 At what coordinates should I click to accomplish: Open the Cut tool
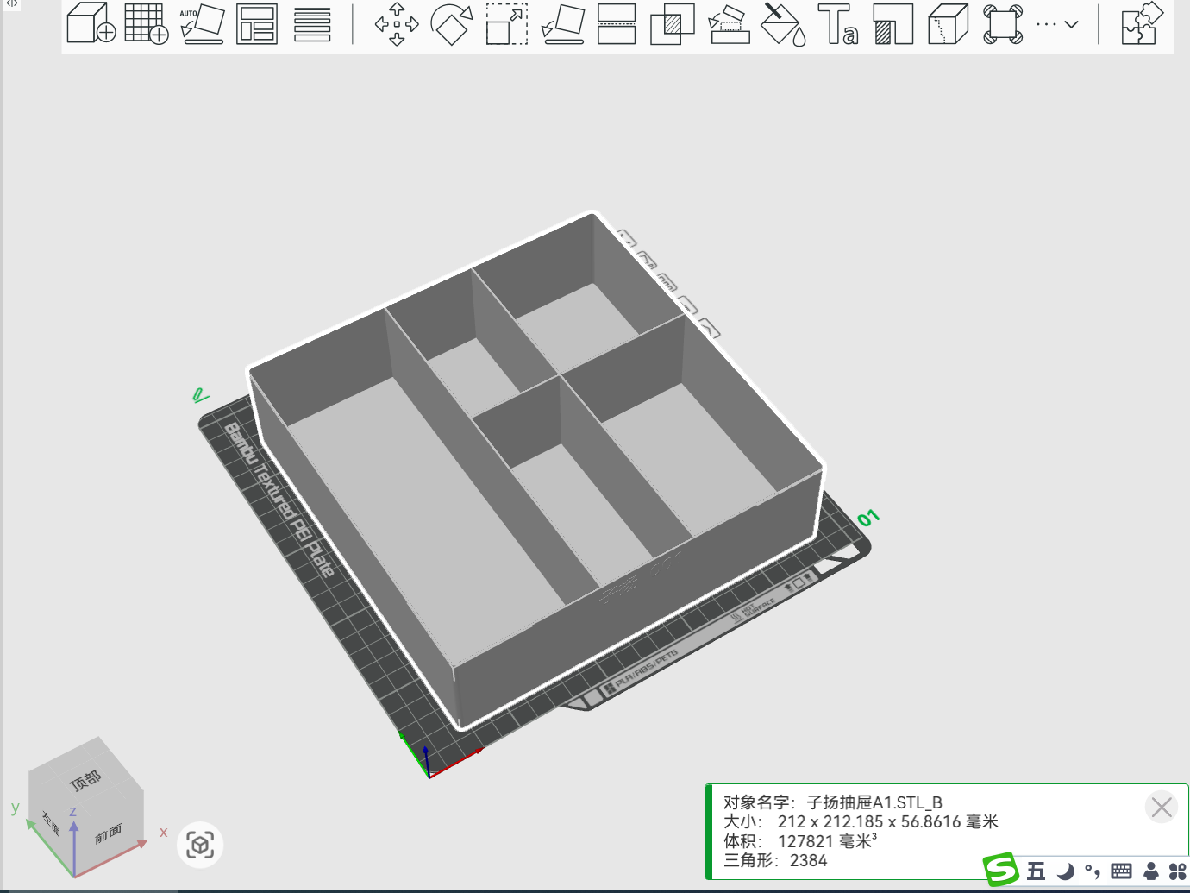click(617, 24)
